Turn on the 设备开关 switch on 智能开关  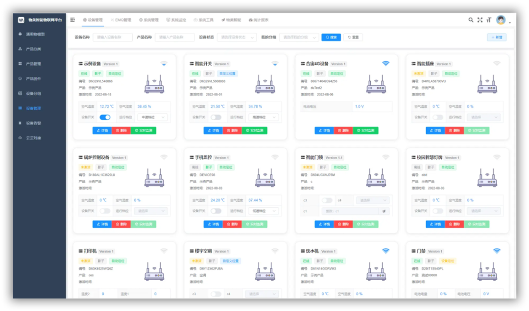216,118
